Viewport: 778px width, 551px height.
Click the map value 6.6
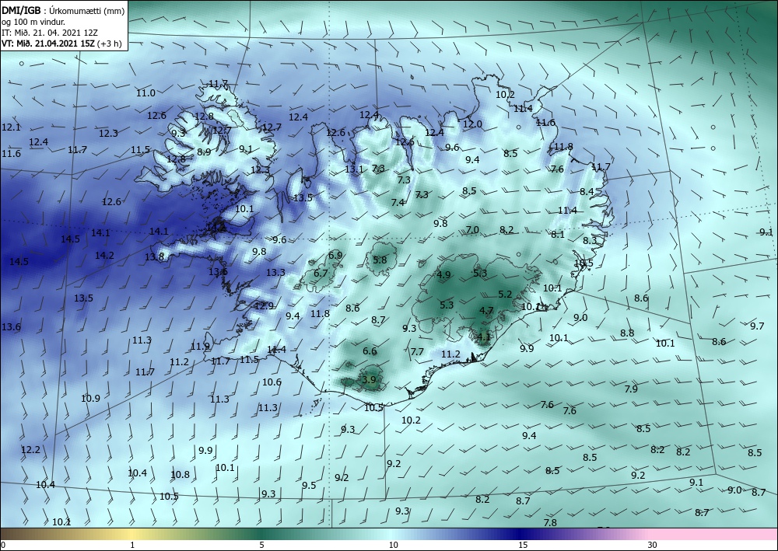tap(370, 350)
